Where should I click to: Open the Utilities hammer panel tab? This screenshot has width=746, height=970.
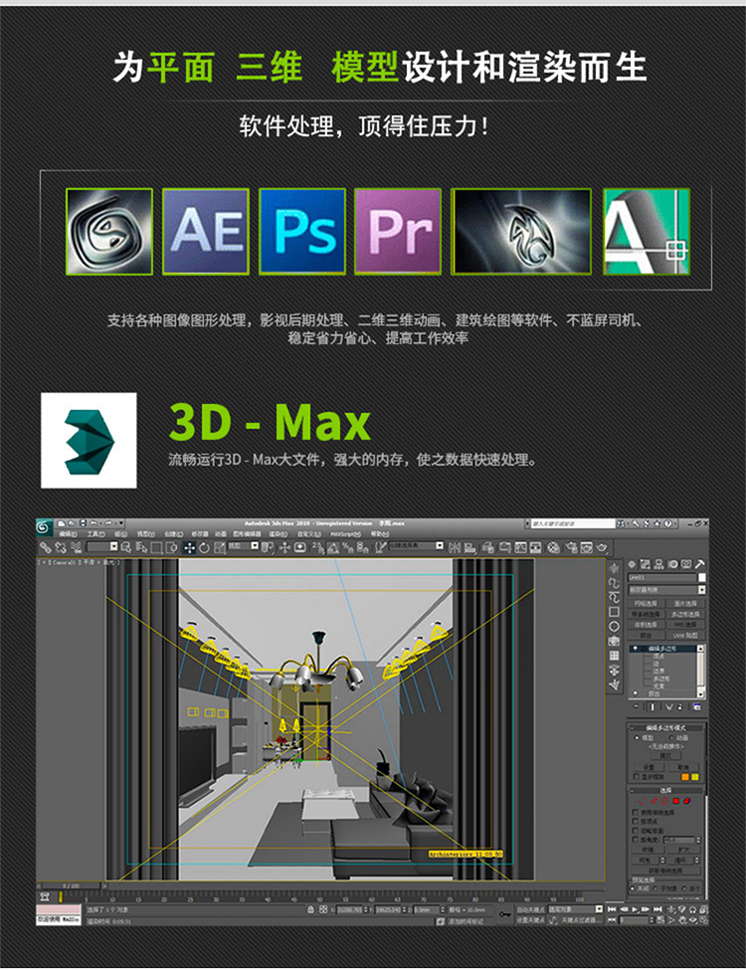(x=700, y=564)
